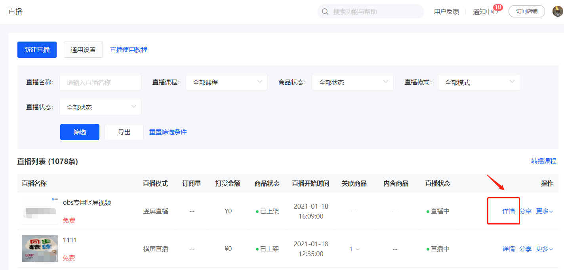
Task: Open the 直播模式 dropdown
Action: [478, 82]
